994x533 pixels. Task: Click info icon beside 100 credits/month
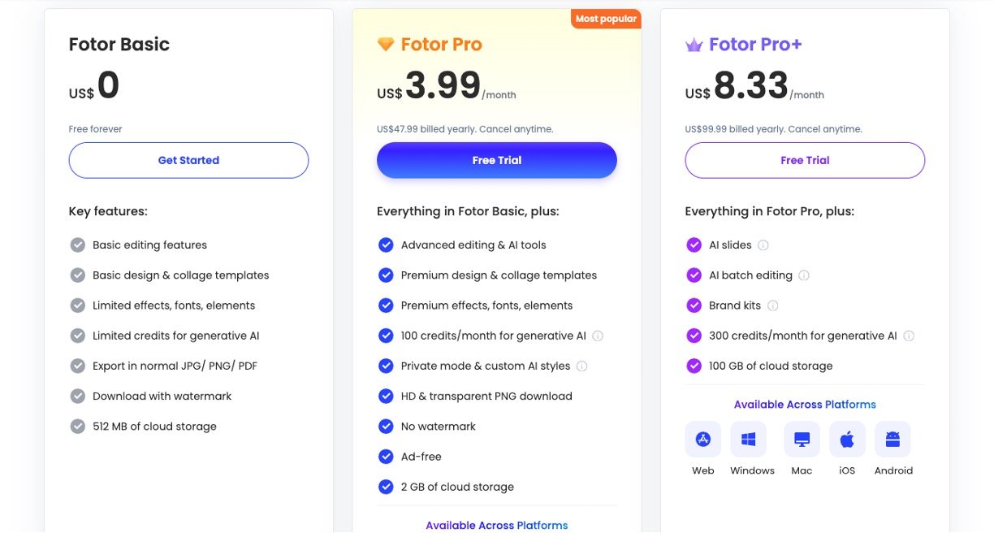click(598, 336)
